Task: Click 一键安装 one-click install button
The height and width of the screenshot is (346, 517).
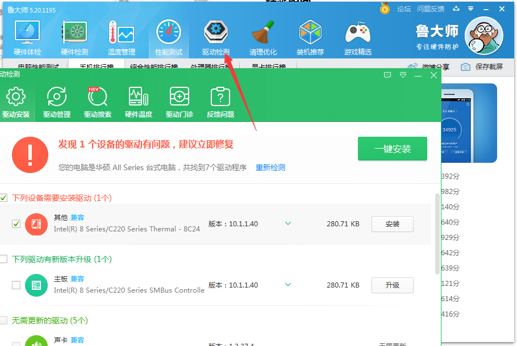Action: 393,149
